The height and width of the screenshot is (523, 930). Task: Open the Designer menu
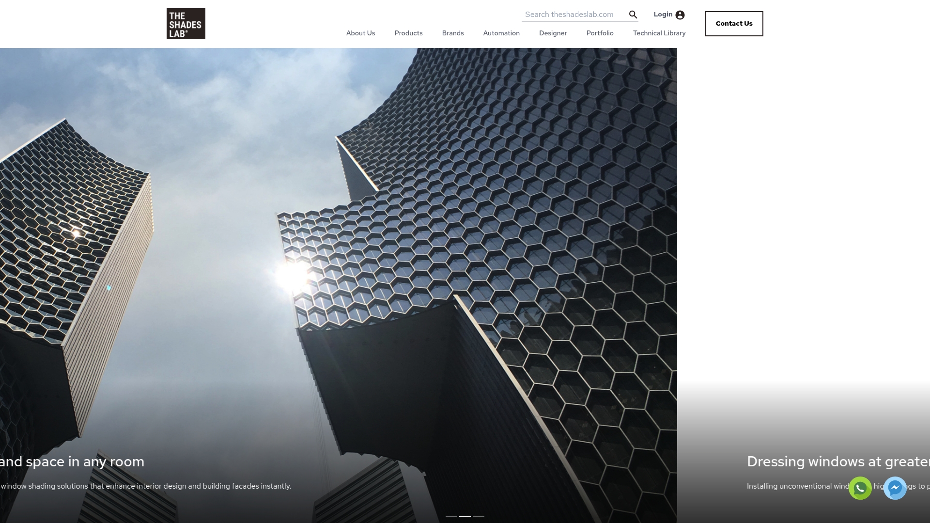553,33
